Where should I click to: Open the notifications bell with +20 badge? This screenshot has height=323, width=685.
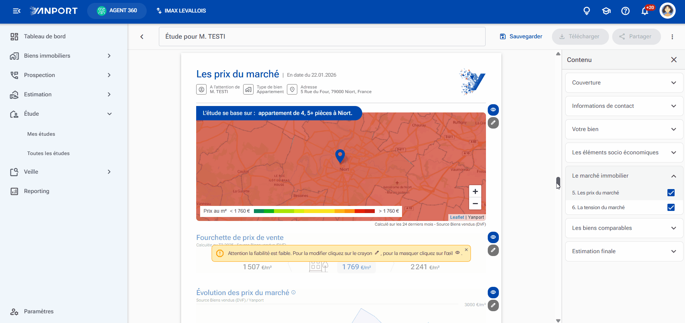tap(645, 10)
